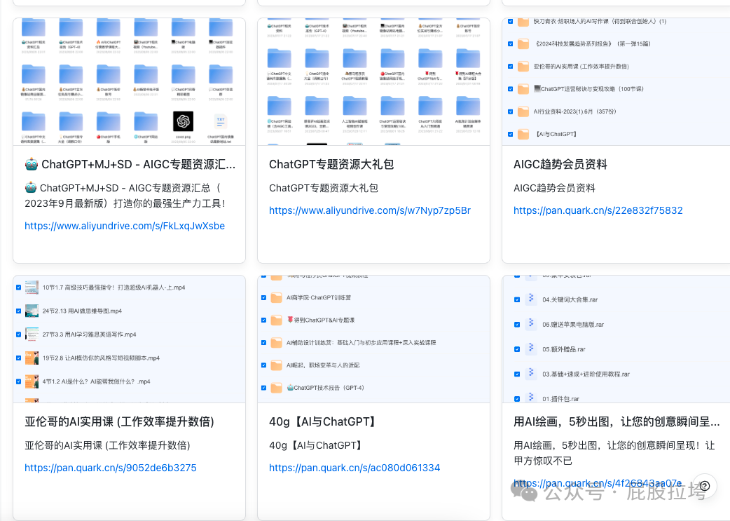Open aliyundrive link ending FkLxqJwXsbe
730x521 pixels.
125,226
